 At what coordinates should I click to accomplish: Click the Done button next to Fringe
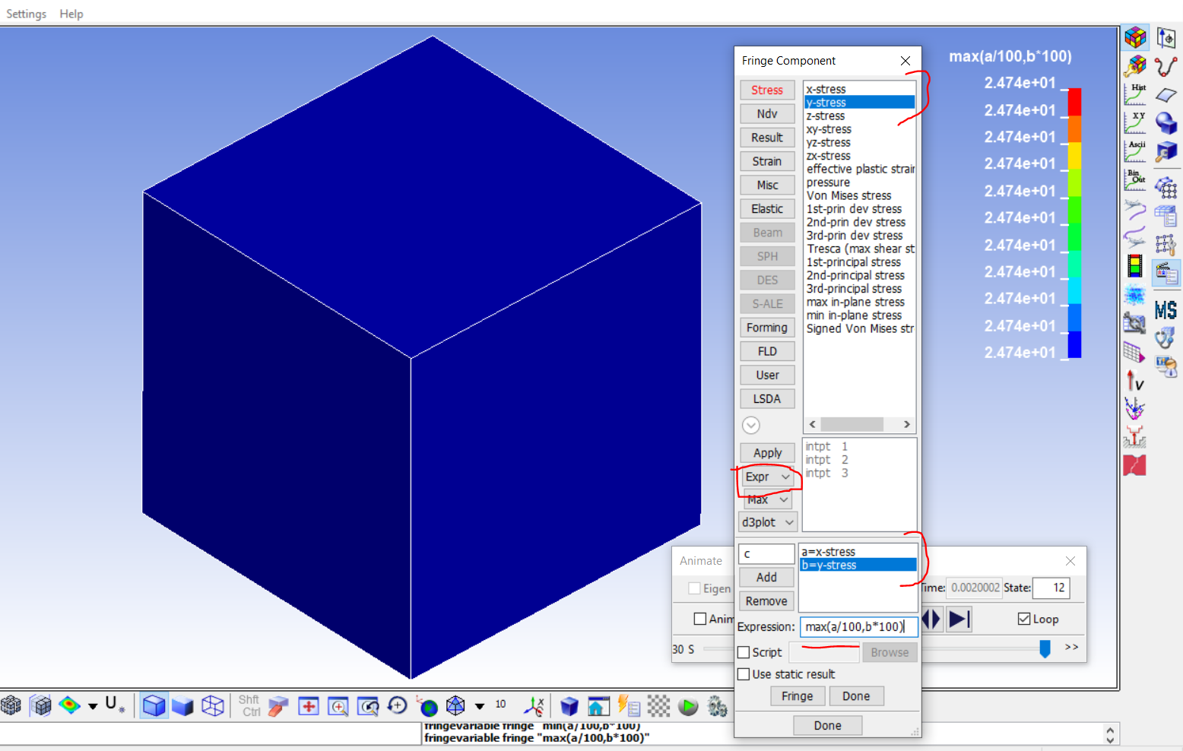(x=856, y=696)
